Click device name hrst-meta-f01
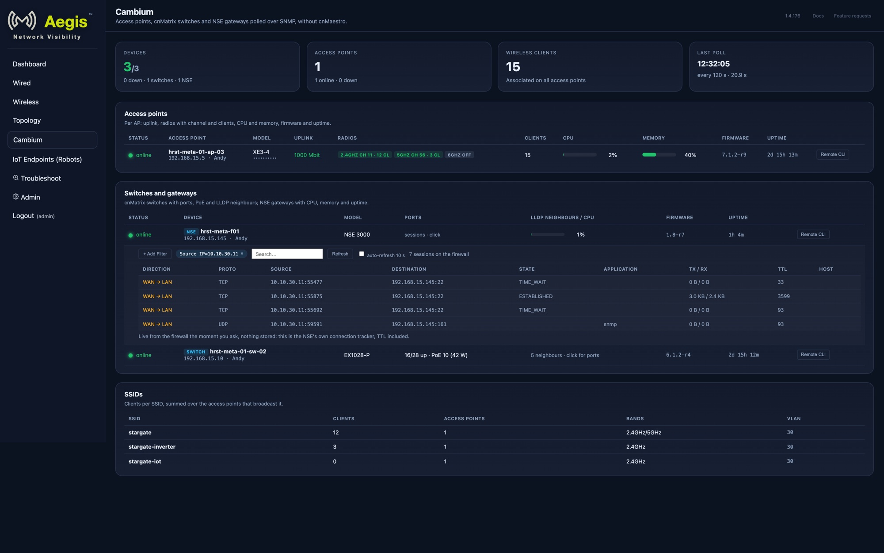Viewport: 884px width, 553px height. (220, 231)
